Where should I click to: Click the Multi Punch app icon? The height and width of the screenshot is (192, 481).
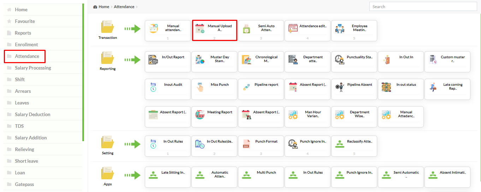point(247,175)
